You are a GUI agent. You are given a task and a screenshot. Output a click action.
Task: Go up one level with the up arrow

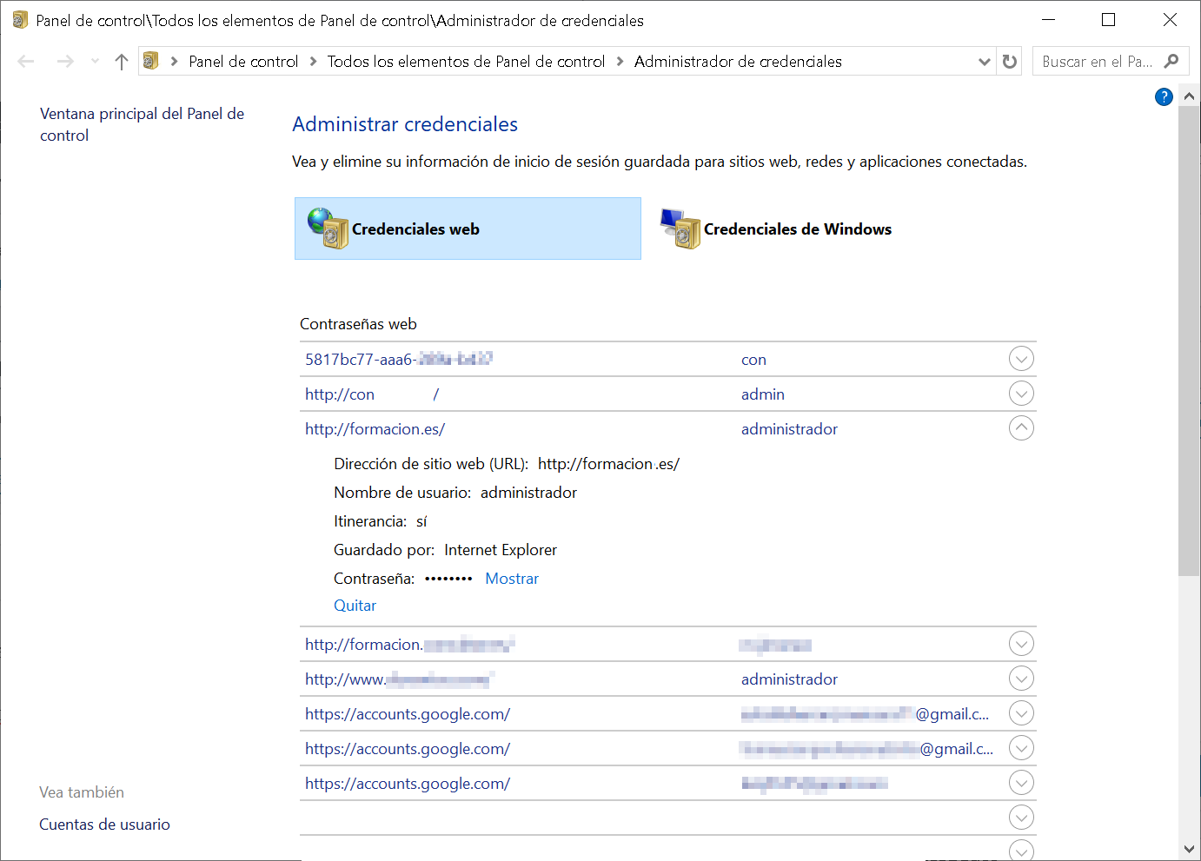click(121, 61)
